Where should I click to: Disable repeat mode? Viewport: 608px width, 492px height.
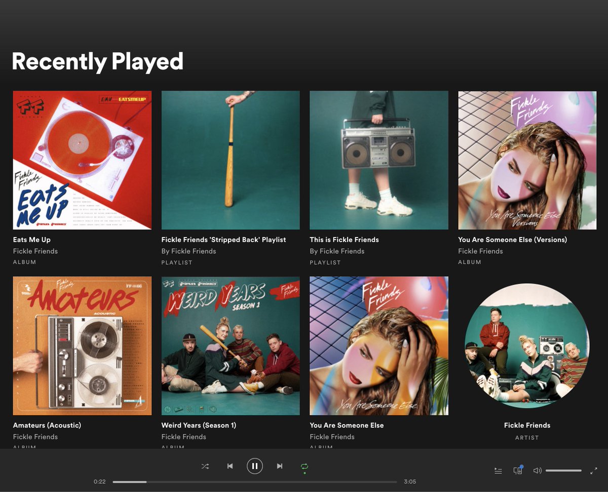tap(305, 466)
